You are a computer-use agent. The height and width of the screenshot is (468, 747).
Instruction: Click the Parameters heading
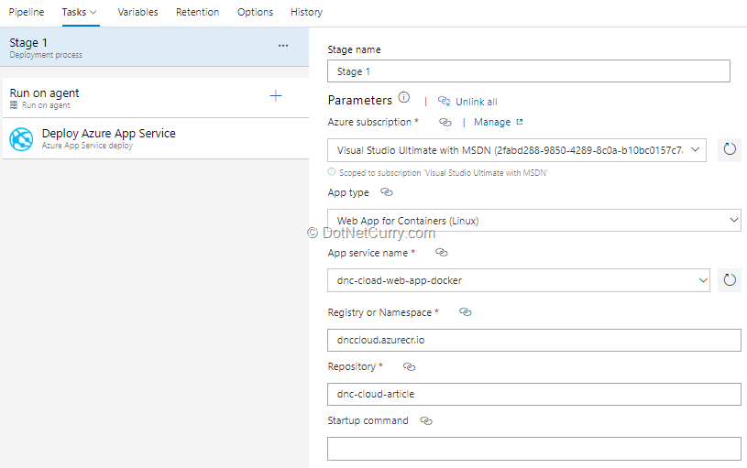tap(359, 100)
